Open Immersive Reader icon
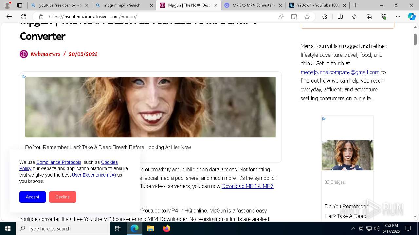Screen dimensions: 419x235 click(294, 17)
